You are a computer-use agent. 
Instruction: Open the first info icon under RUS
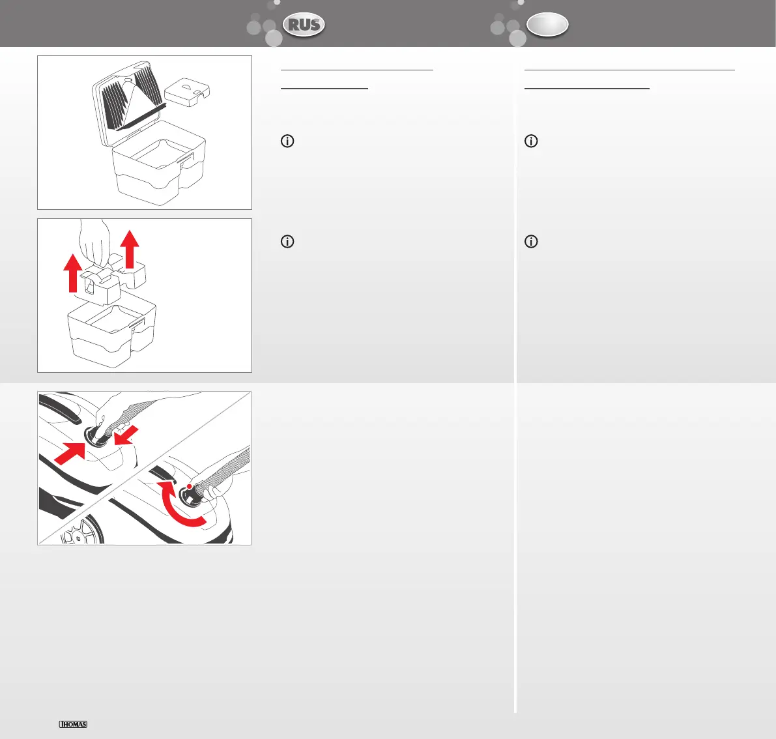[x=287, y=141]
